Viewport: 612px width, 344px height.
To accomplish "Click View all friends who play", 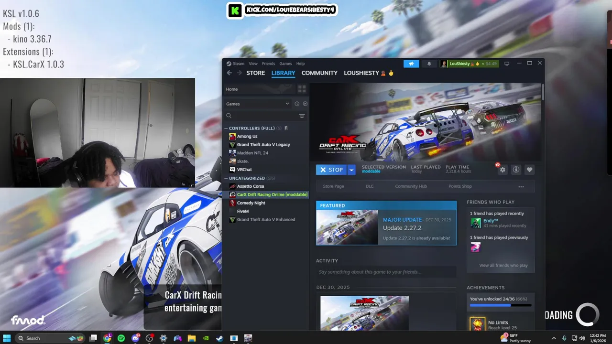I will coord(503,265).
